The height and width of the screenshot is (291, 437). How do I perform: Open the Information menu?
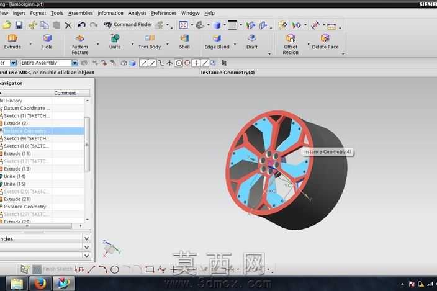[110, 13]
